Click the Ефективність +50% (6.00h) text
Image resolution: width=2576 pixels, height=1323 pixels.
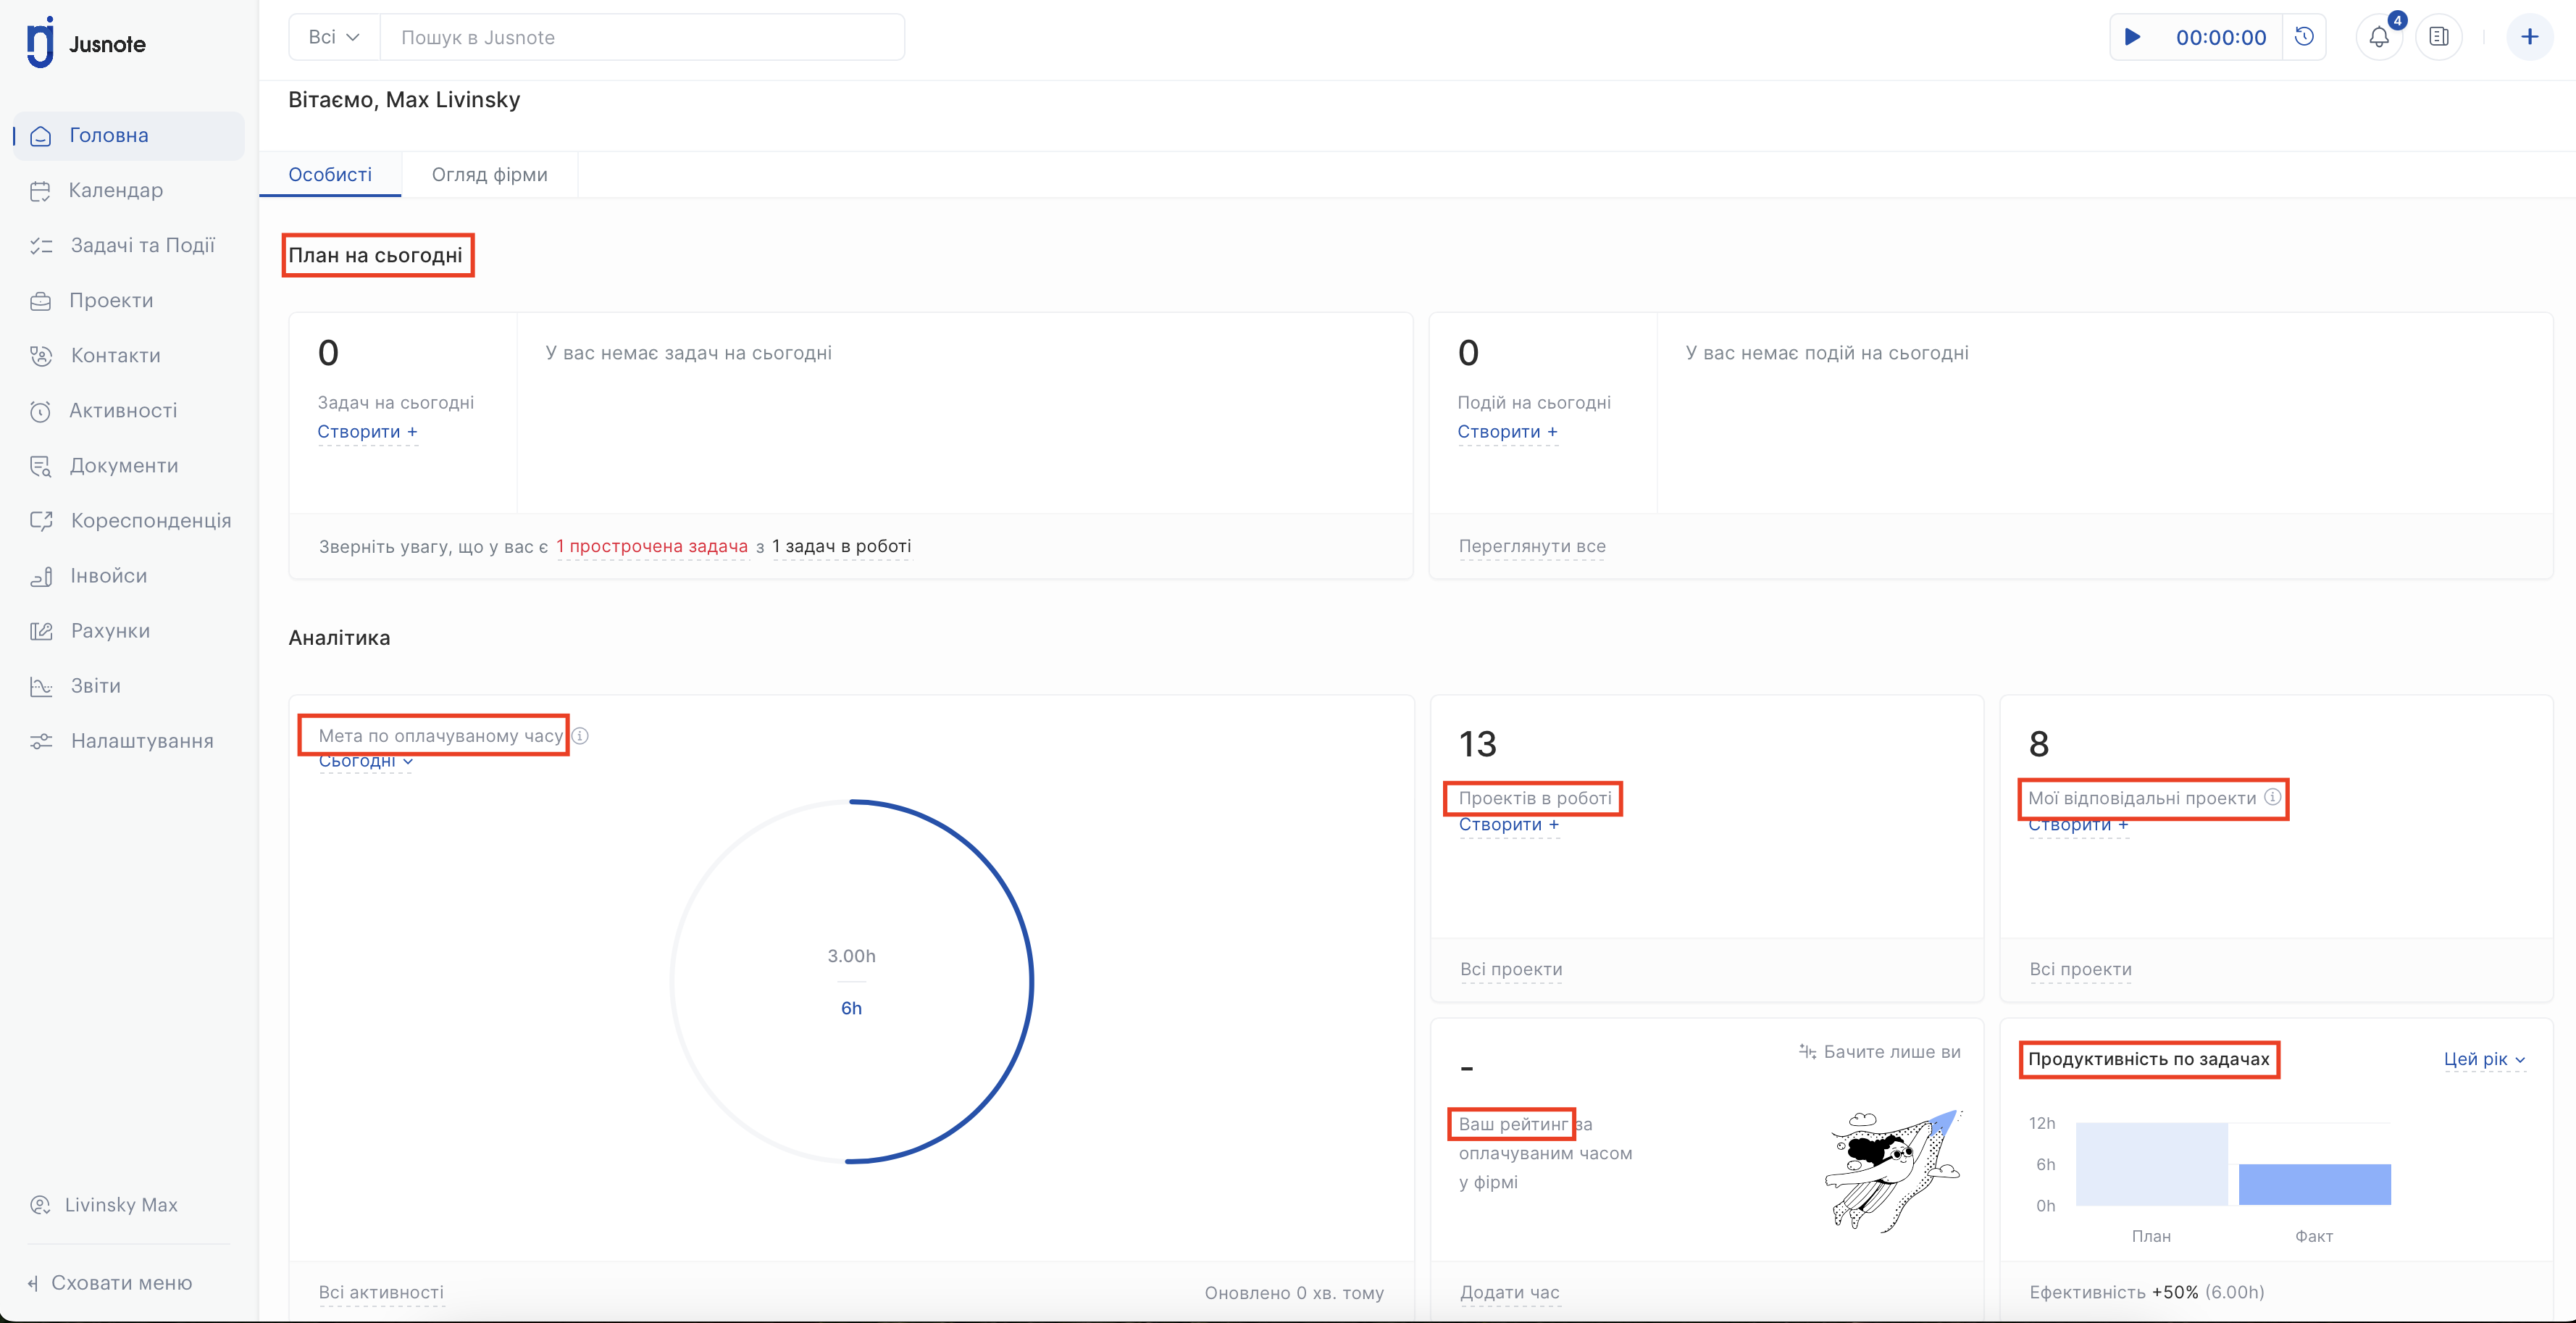(x=2146, y=1292)
